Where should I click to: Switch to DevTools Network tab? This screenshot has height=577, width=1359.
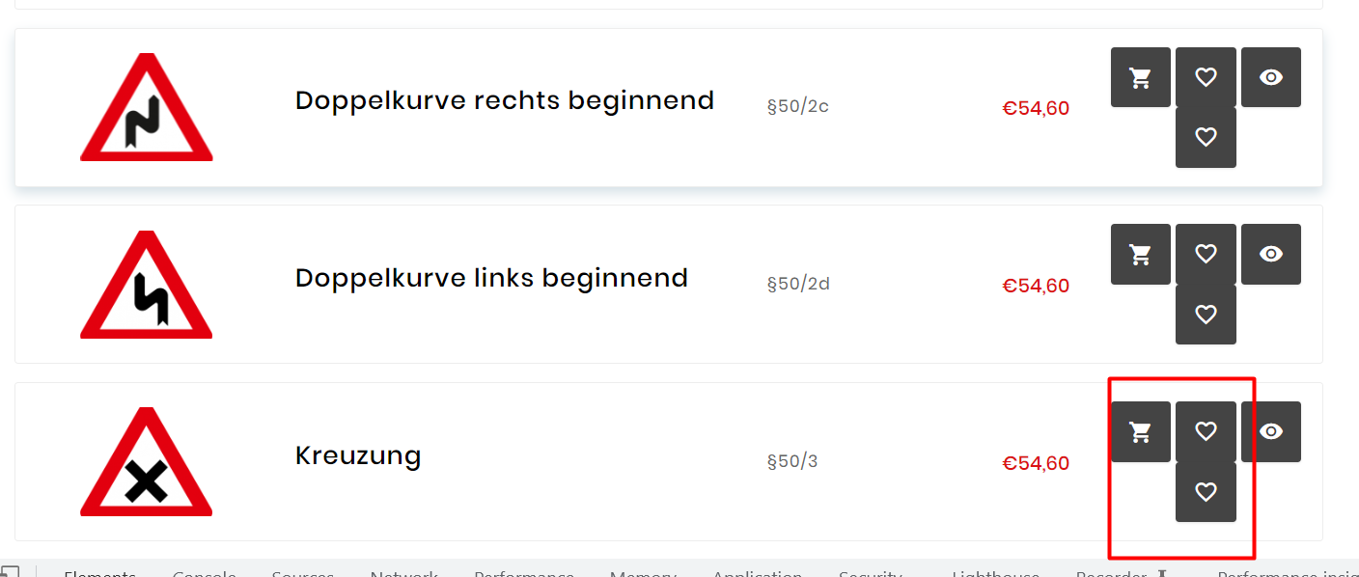coord(403,572)
